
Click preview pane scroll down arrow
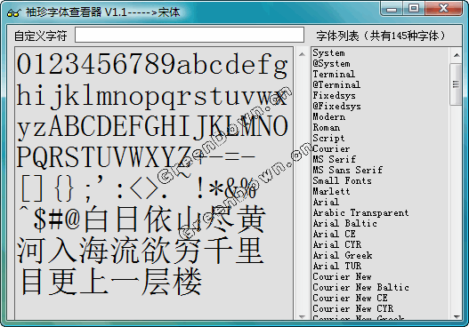(302, 316)
